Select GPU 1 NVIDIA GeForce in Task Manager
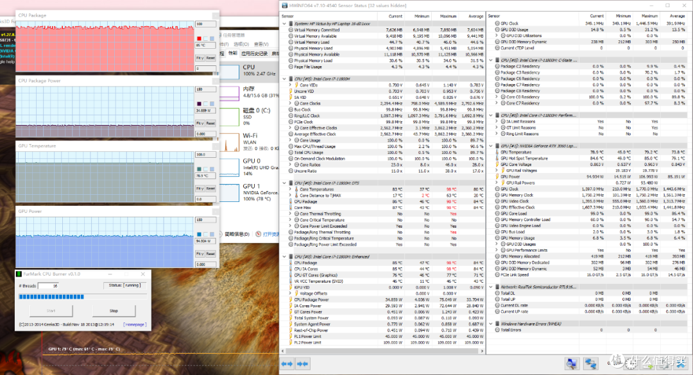The height and width of the screenshot is (375, 693). pos(249,192)
